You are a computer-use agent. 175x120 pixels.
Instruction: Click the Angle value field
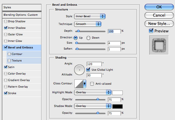point(94,64)
